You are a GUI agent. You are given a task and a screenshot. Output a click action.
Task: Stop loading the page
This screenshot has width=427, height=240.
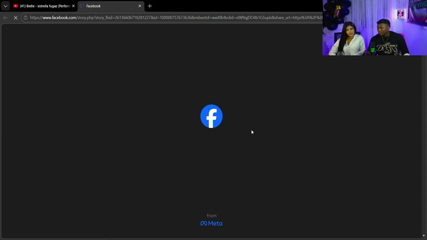(16, 18)
